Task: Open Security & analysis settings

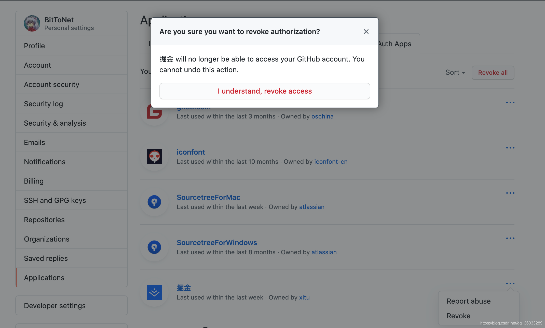Action: [x=72, y=123]
